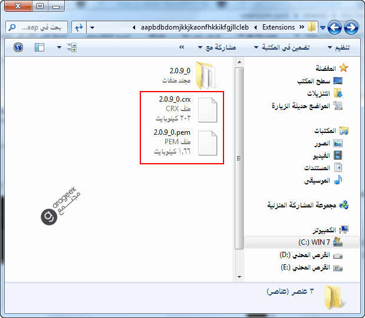This screenshot has height=318, width=365.
Task: Toggle the preview pane icon in the toolbar
Action: tap(40, 47)
